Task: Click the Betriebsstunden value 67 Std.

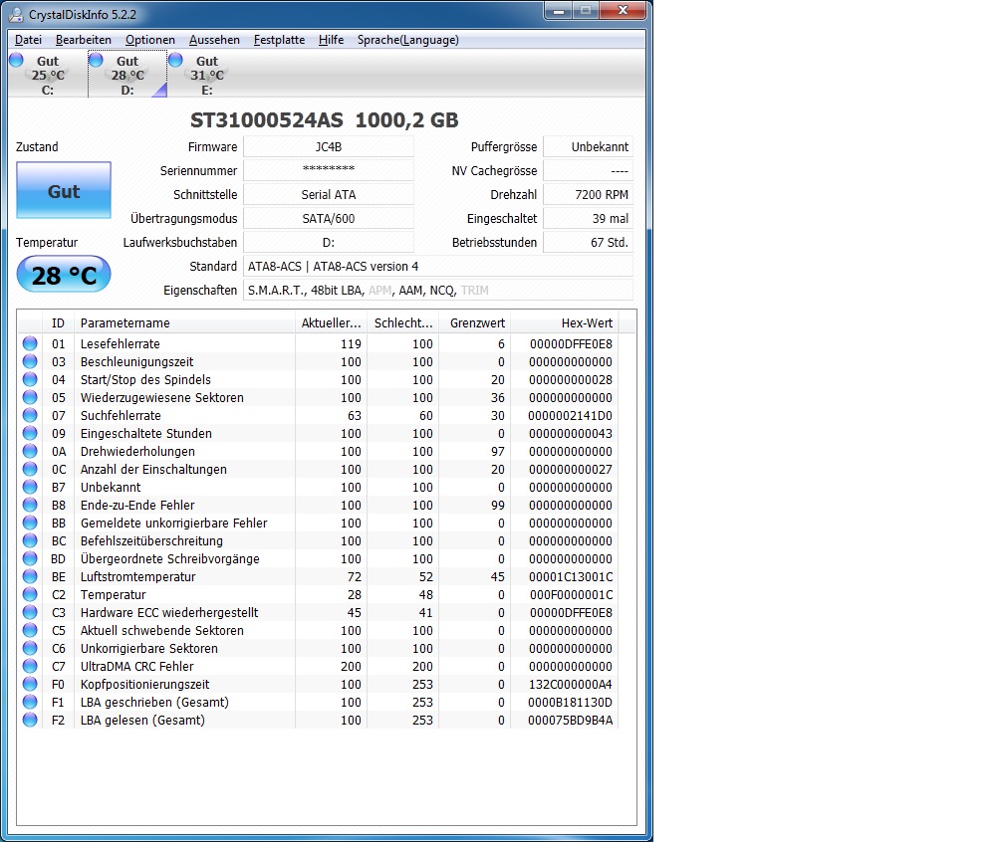Action: click(588, 243)
